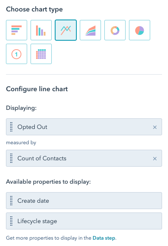
Task: Select the line chart type
Action: 66,30
